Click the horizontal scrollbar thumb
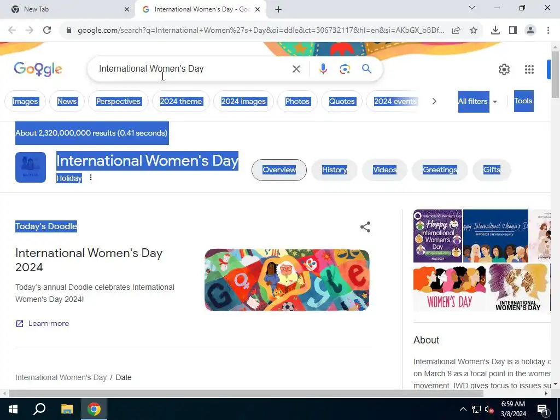Screen dimensions: 560x420 click(x=246, y=394)
